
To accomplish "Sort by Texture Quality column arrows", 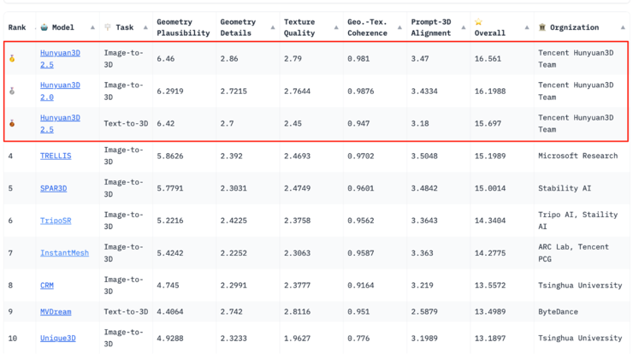I will [x=336, y=28].
